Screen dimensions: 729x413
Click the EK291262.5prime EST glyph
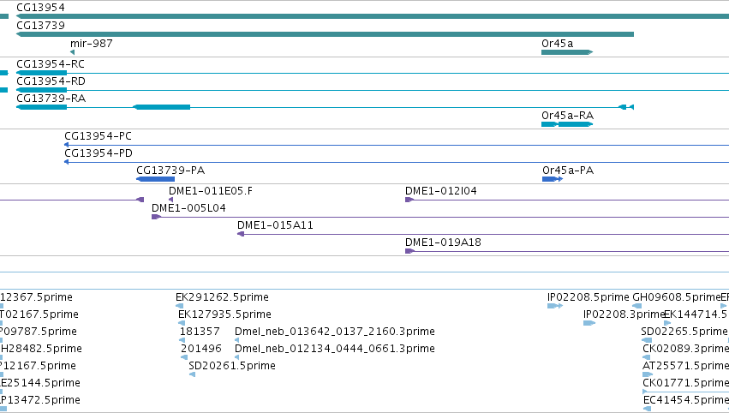pos(179,306)
